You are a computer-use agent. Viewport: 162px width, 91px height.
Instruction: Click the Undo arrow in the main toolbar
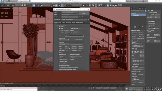pos(2,5)
